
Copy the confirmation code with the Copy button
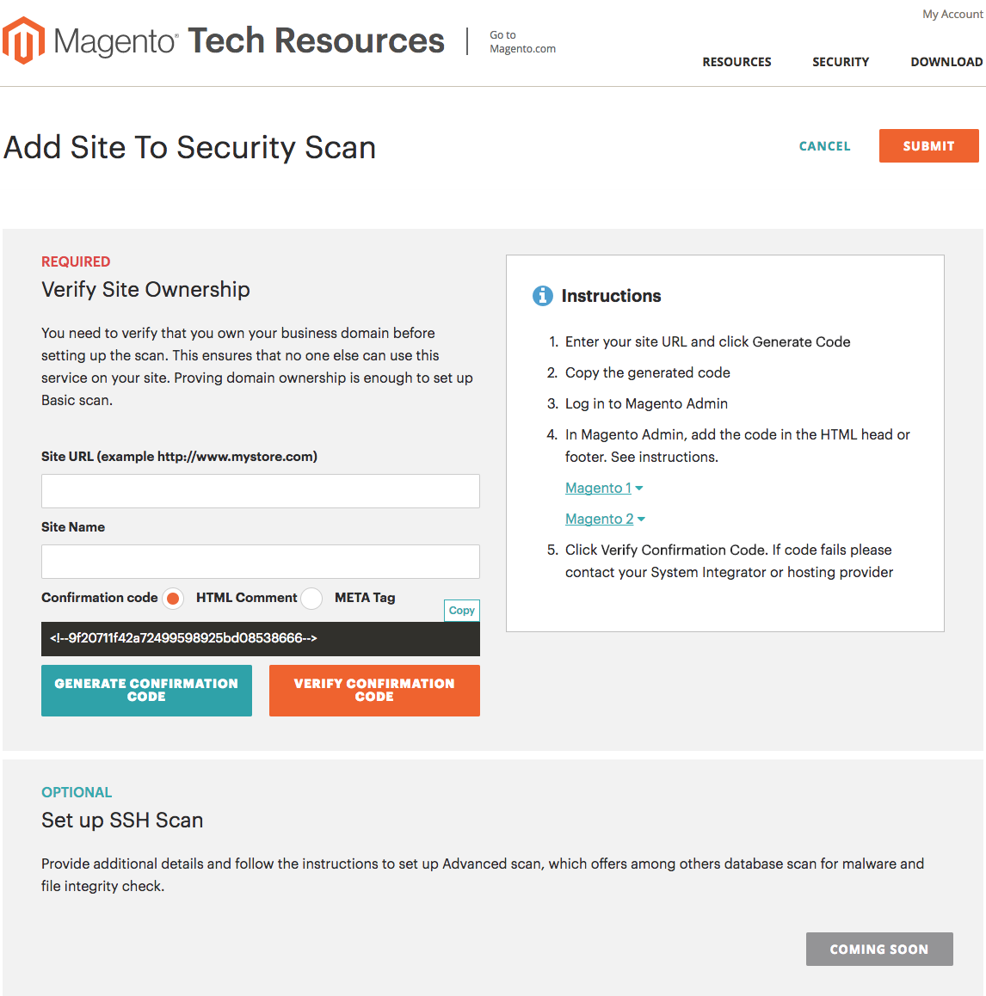tap(462, 611)
